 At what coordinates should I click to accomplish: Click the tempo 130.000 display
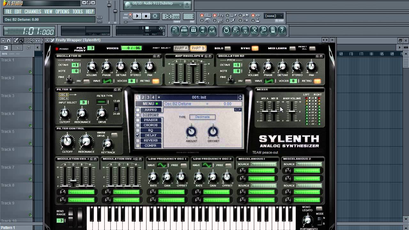[172, 16]
